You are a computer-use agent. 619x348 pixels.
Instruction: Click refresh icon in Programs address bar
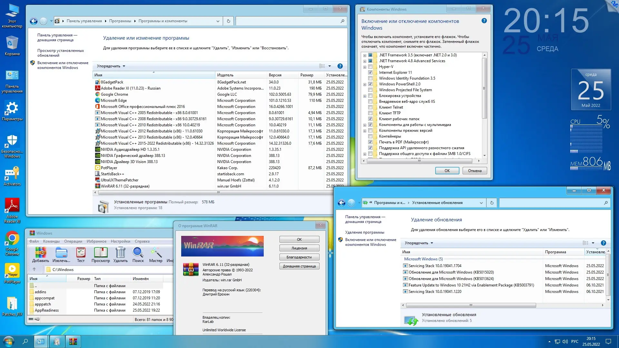point(229,21)
